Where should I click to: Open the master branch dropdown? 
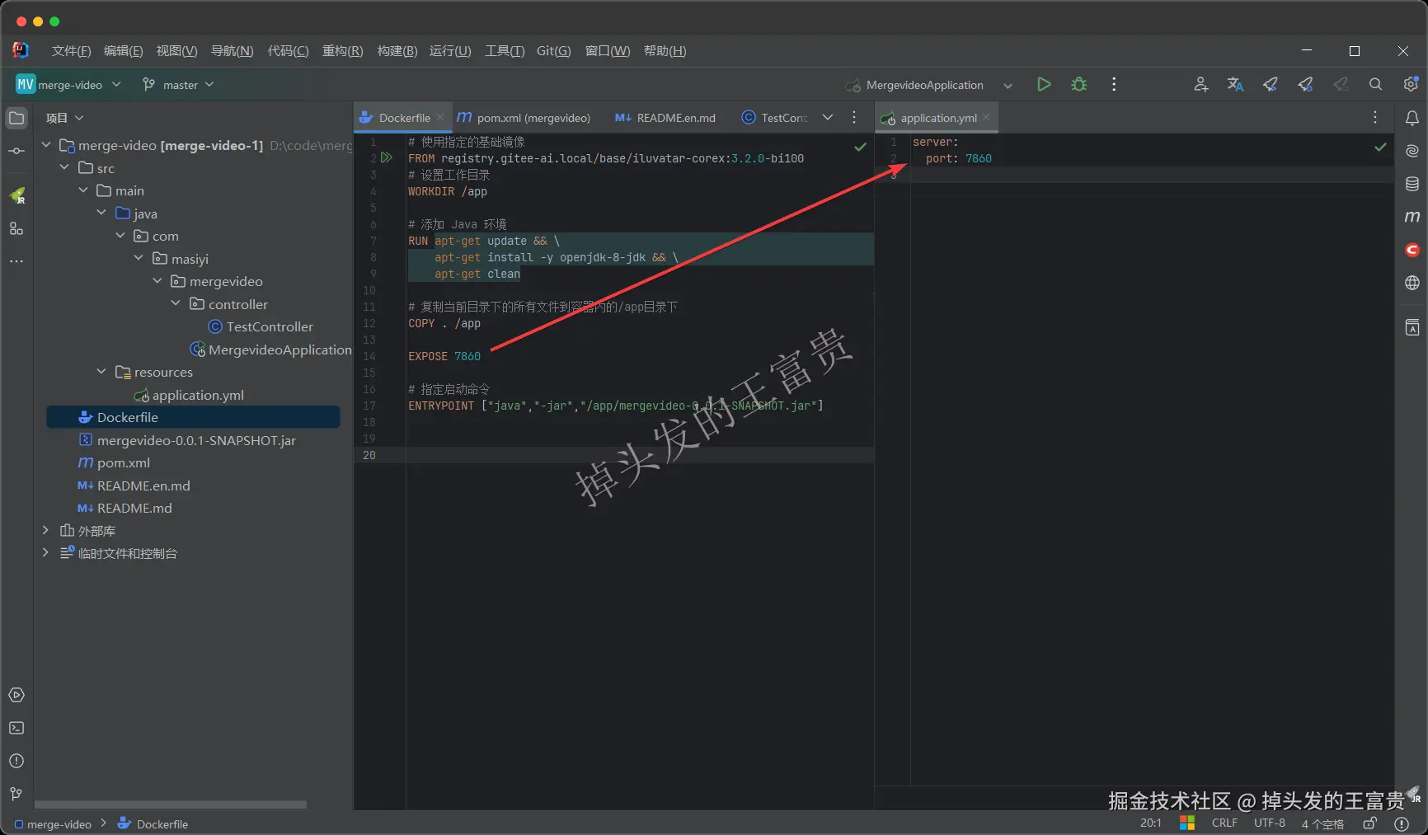[x=178, y=84]
